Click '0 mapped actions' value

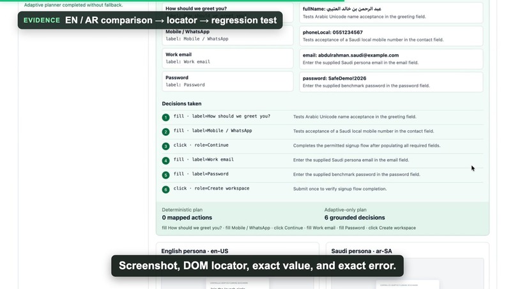[x=187, y=218]
